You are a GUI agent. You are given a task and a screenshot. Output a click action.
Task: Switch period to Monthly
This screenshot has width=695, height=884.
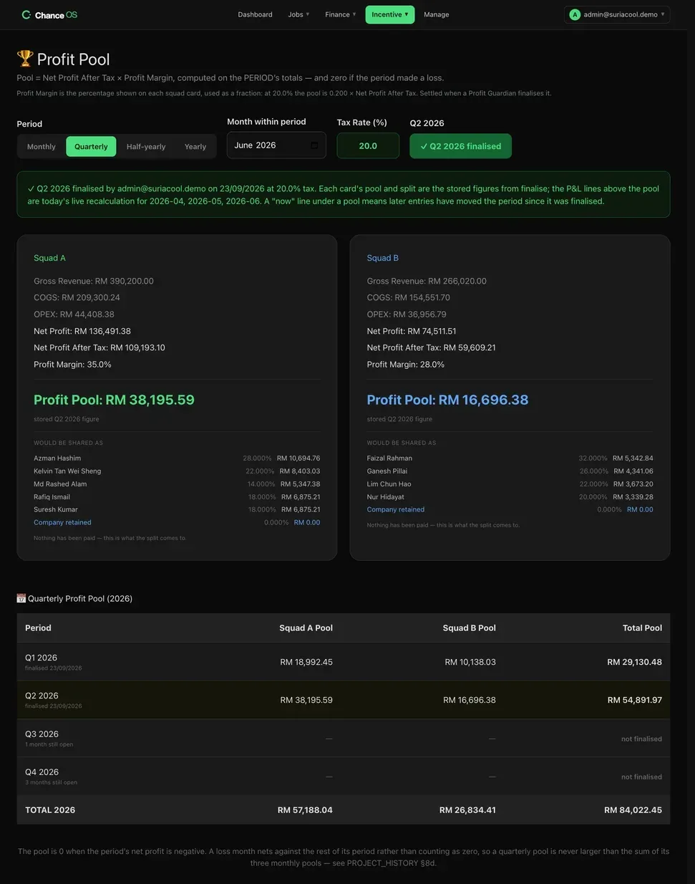42,146
